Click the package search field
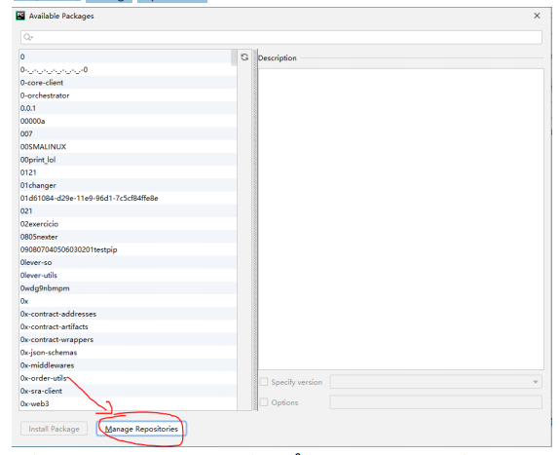Viewport: 560px width, 455px height. click(x=281, y=37)
